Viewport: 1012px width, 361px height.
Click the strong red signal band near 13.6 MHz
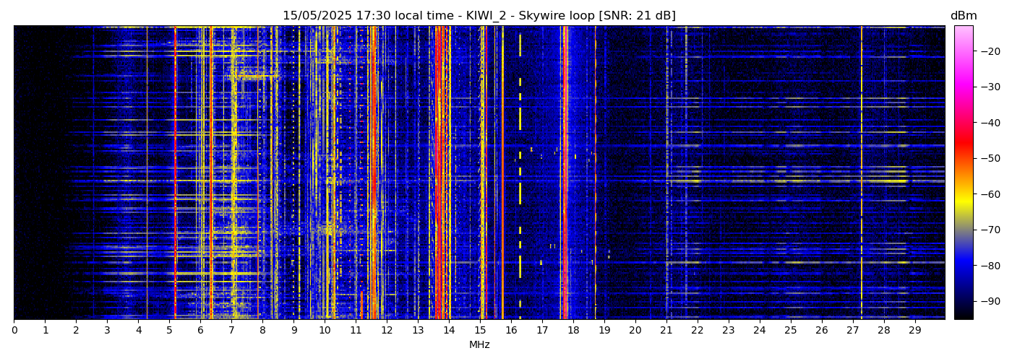point(437,173)
